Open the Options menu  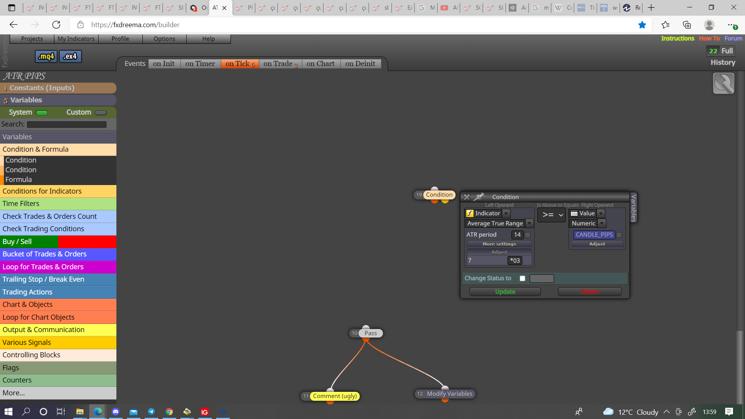click(164, 39)
